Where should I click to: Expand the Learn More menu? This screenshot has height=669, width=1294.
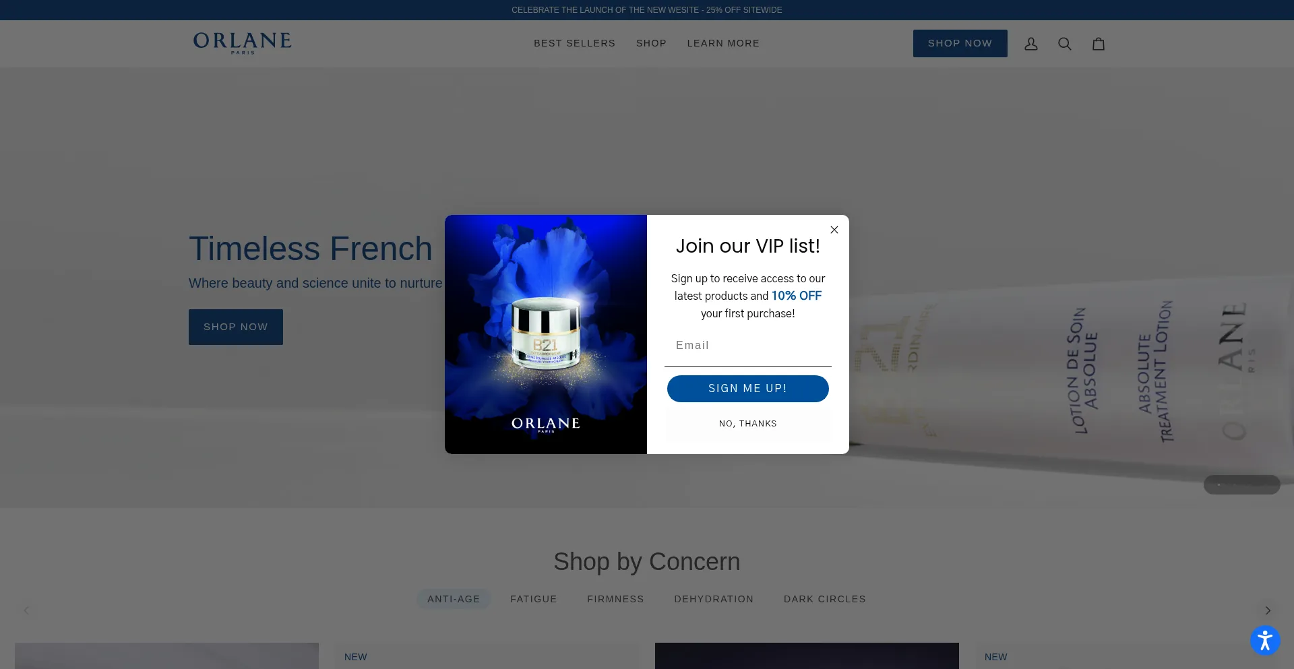pos(723,43)
